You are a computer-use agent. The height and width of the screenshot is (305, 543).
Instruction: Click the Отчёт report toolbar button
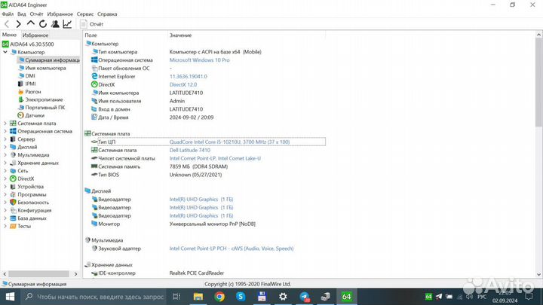pyautogui.click(x=92, y=24)
